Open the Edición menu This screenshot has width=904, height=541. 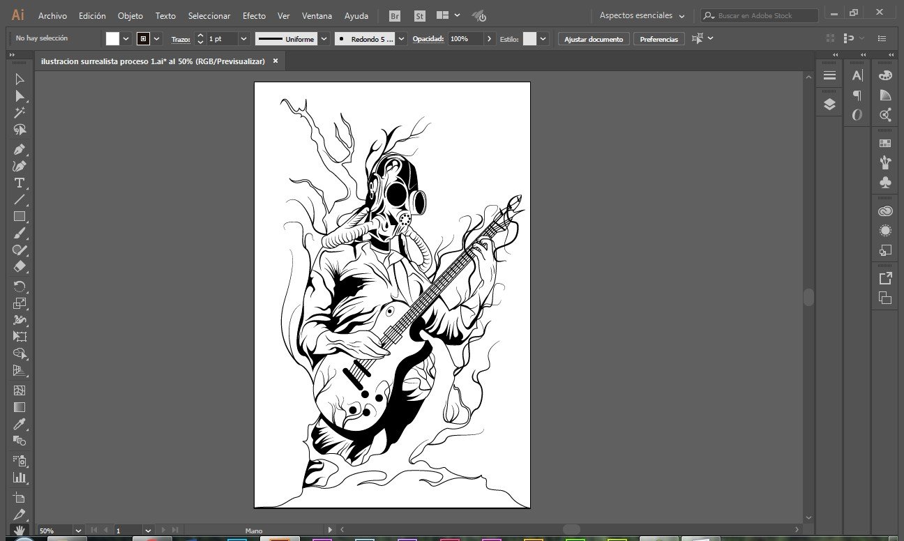pyautogui.click(x=92, y=15)
